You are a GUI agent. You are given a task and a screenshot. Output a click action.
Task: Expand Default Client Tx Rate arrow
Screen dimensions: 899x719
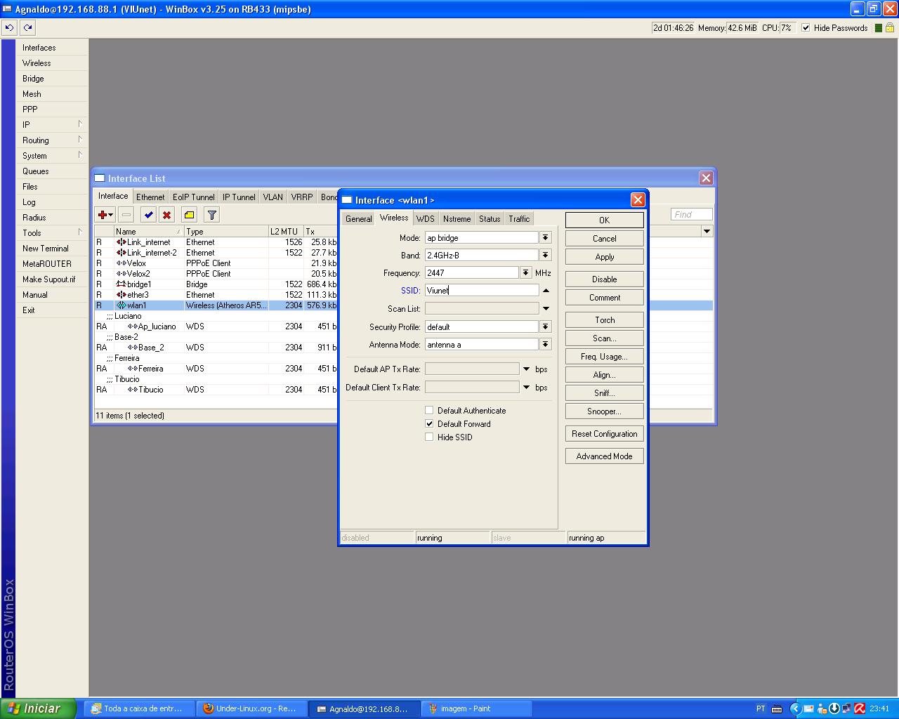pos(526,387)
